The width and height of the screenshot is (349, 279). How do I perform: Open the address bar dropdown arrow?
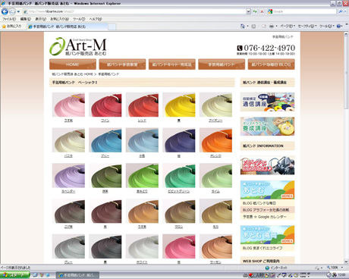pyautogui.click(x=248, y=11)
